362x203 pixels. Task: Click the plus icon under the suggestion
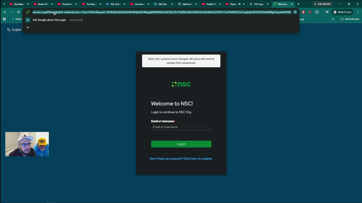28,27
